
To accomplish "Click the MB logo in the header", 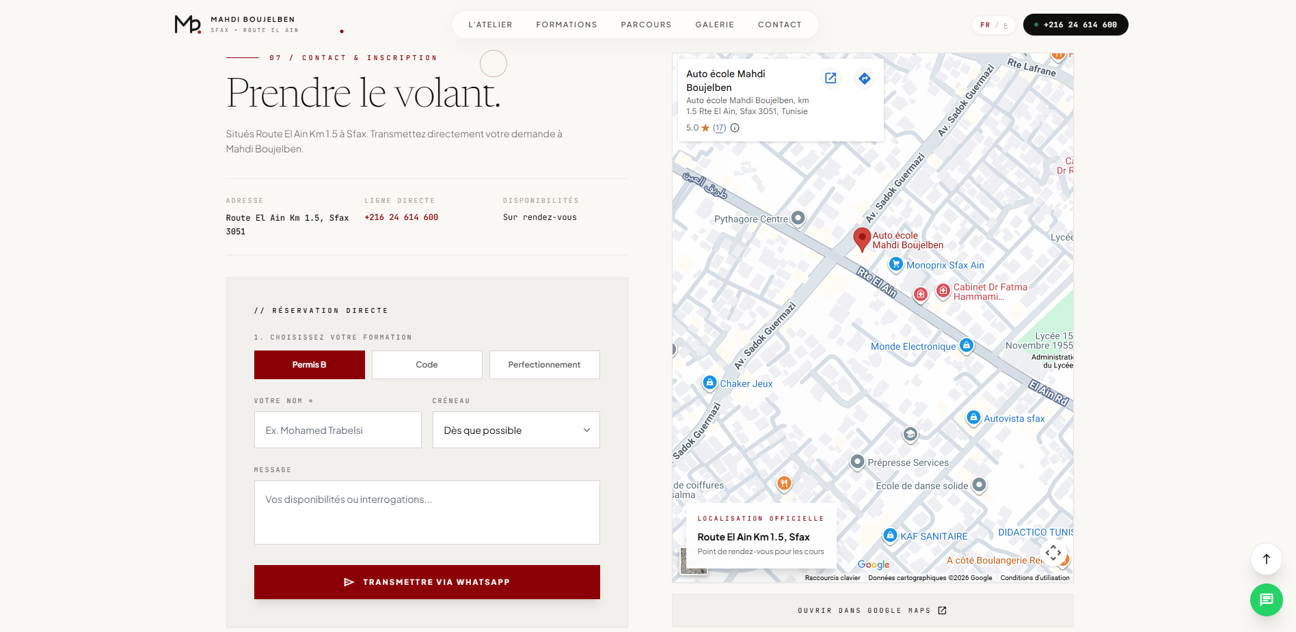I will coord(188,25).
